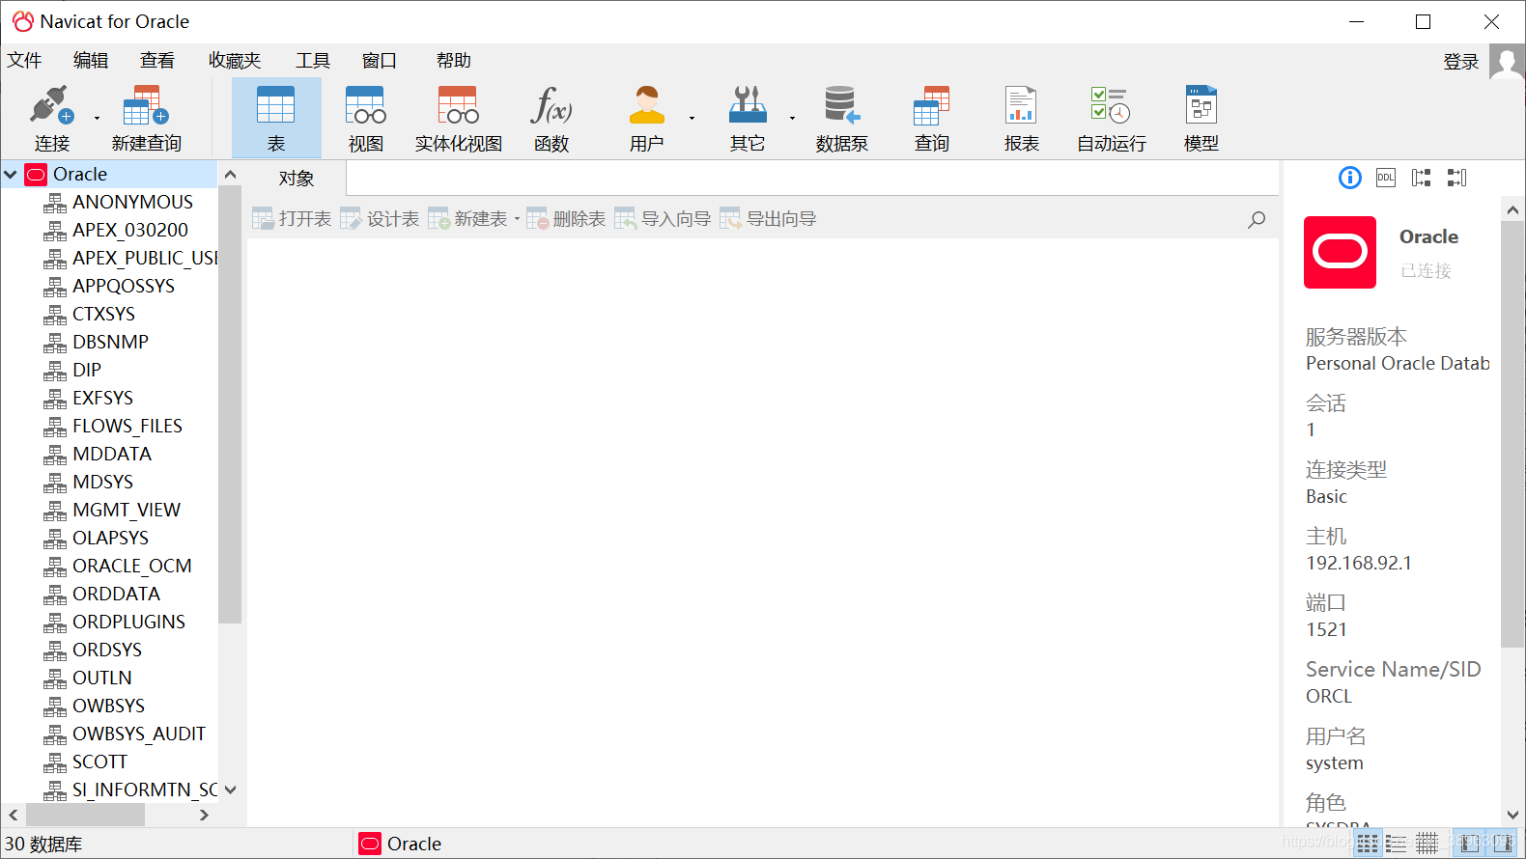Click the uses/dependency icon in the info pane
Image resolution: width=1526 pixels, height=859 pixels.
(x=1422, y=178)
